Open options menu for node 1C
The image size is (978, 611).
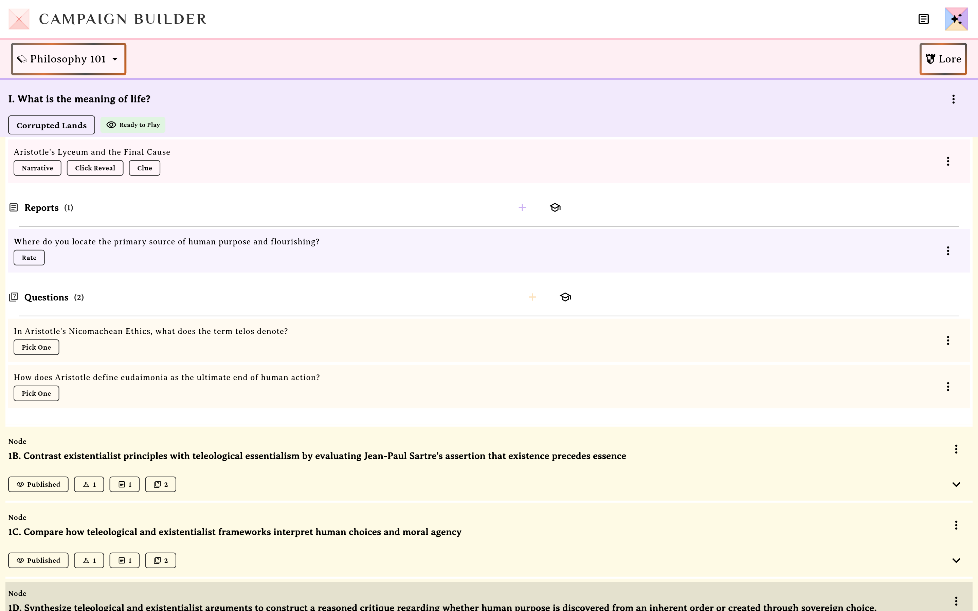pyautogui.click(x=956, y=525)
